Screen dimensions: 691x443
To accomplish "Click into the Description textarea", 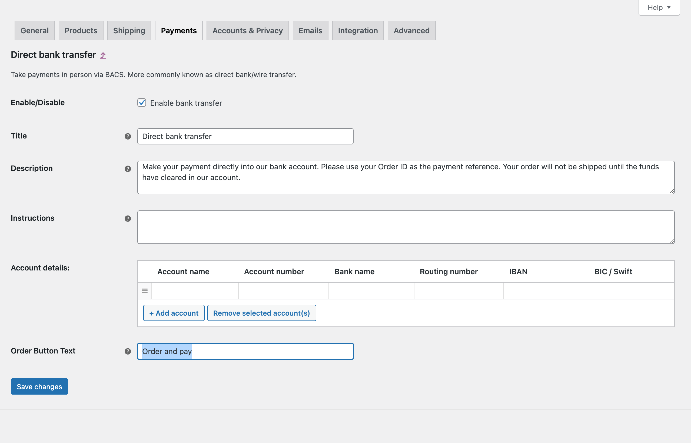I will (406, 177).
